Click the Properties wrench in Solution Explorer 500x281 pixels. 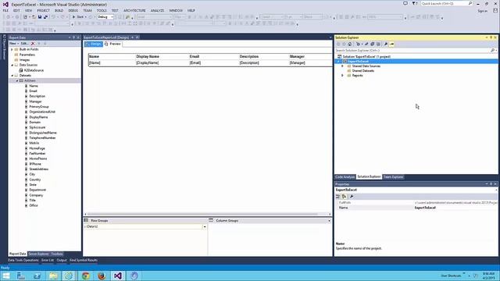pos(386,44)
